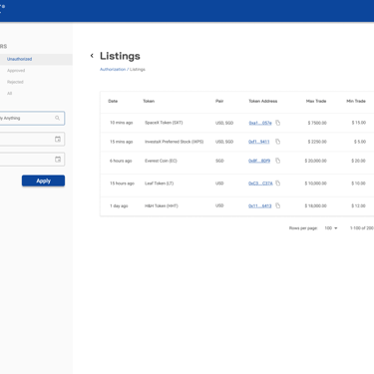Viewport: 374px width, 374px height.
Task: Go back using the arrow beside Listings
Action: [x=92, y=56]
